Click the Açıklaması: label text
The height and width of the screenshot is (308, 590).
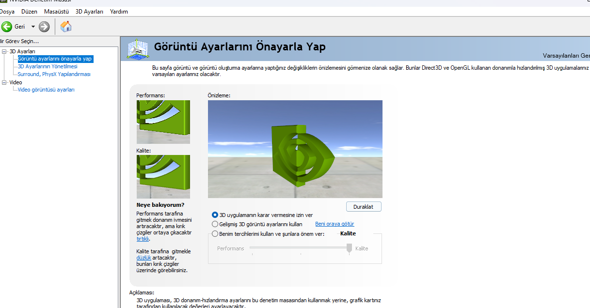coord(142,293)
